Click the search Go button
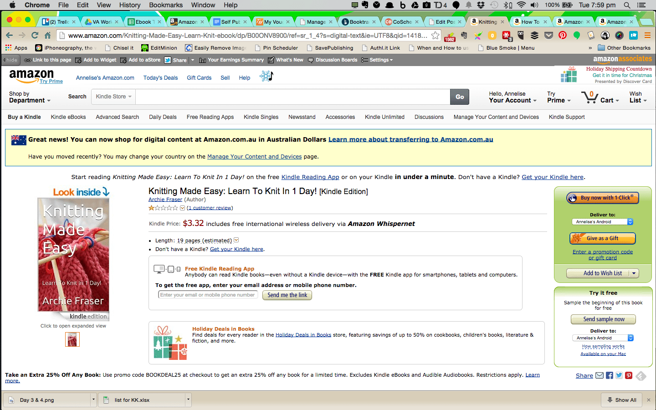 point(460,97)
